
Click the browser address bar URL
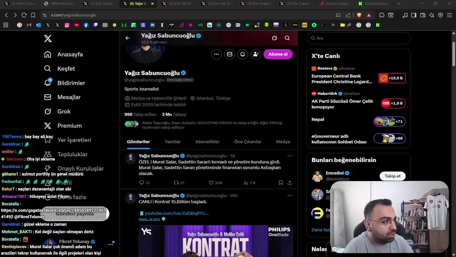[73, 15]
